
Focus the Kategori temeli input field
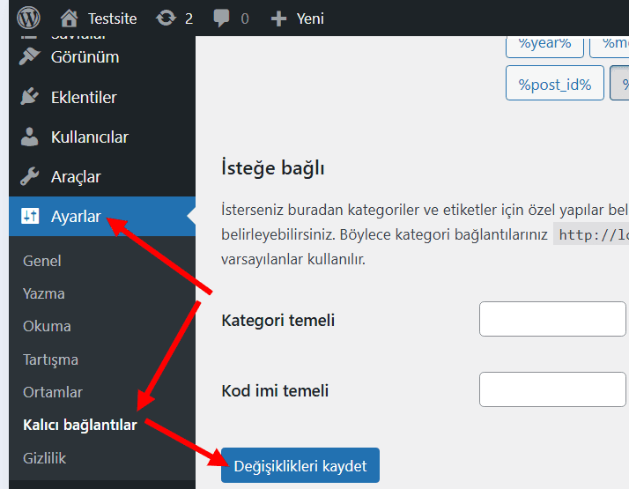pyautogui.click(x=552, y=319)
